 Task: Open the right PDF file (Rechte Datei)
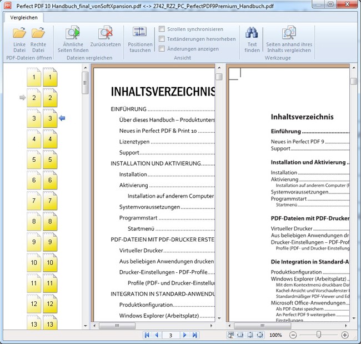(x=38, y=40)
